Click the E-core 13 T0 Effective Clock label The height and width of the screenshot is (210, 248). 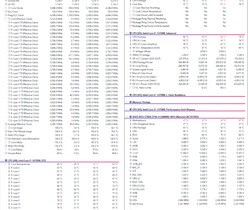[x=25, y=99]
